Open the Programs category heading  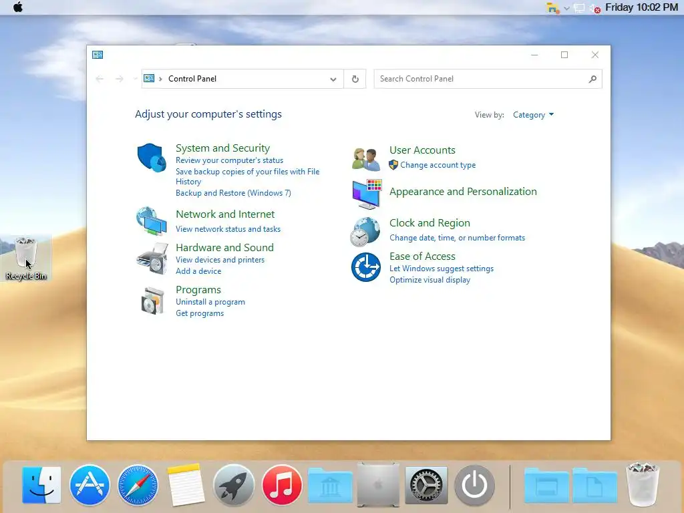click(x=198, y=290)
